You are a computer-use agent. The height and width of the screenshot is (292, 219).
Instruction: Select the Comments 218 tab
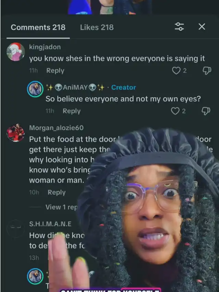pyautogui.click(x=38, y=27)
